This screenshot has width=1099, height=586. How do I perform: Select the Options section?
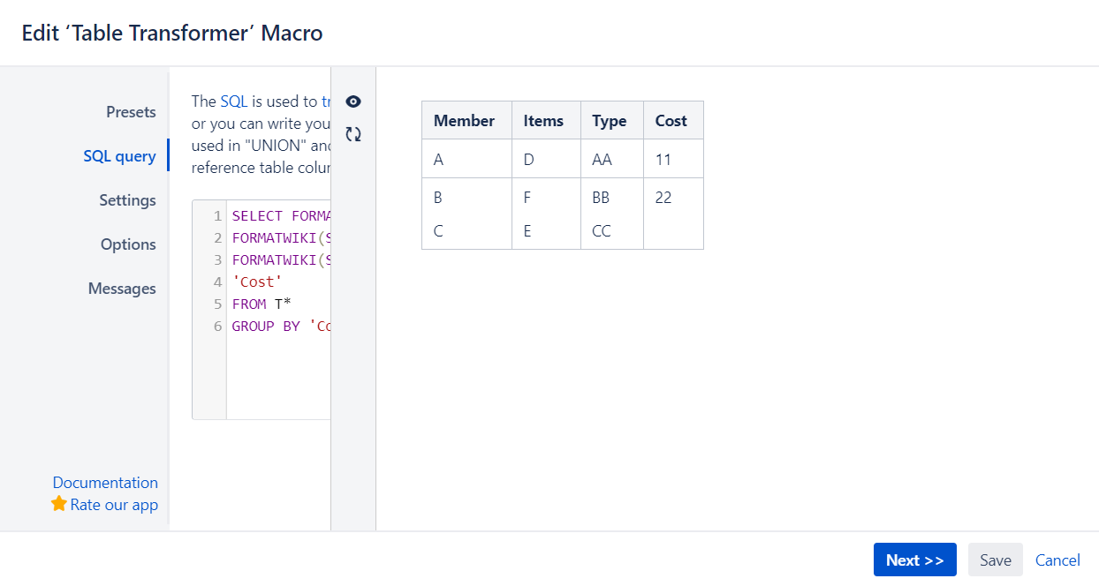click(x=128, y=244)
